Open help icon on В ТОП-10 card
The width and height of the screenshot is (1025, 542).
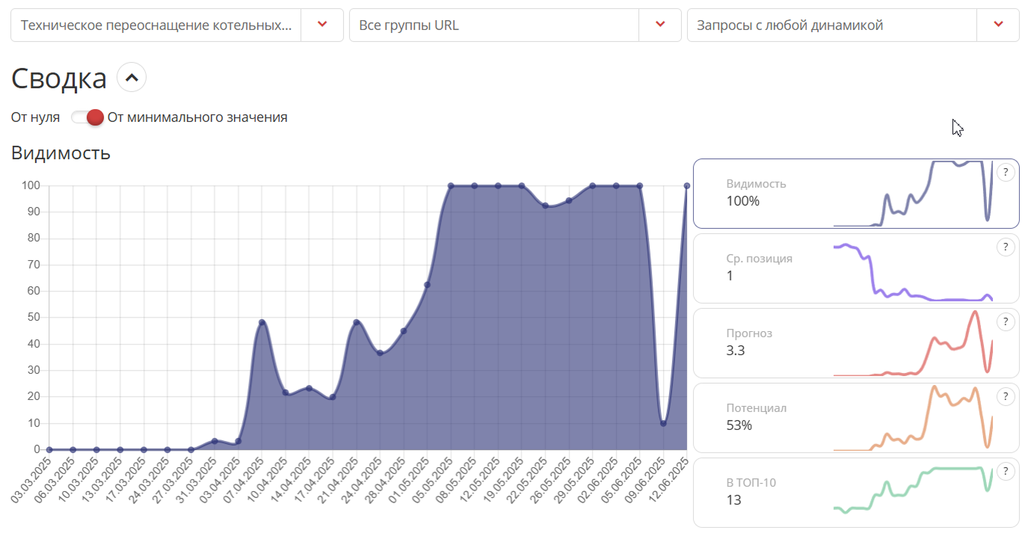click(1006, 471)
